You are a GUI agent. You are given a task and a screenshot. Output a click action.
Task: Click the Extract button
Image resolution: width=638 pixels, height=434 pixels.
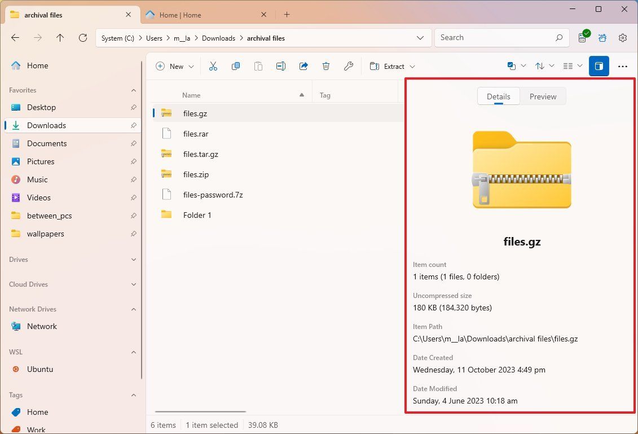[391, 66]
